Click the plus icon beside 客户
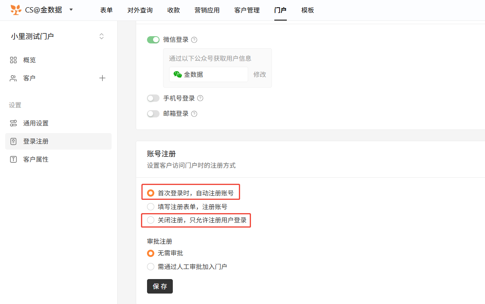Screen dimensions: 485x304 tap(102, 78)
